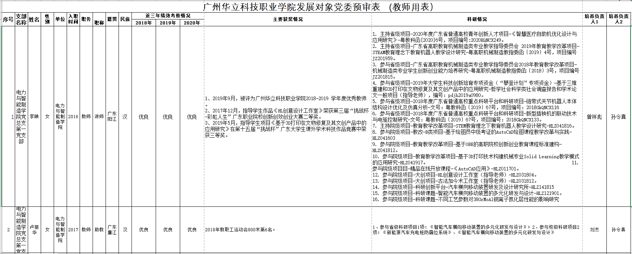The height and width of the screenshot is (254, 632).
Task: Select the 培养负责人1 header cell
Action: pyautogui.click(x=595, y=19)
